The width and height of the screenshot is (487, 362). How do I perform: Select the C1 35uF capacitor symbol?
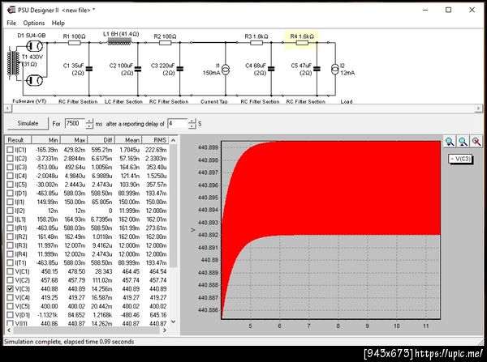click(89, 69)
